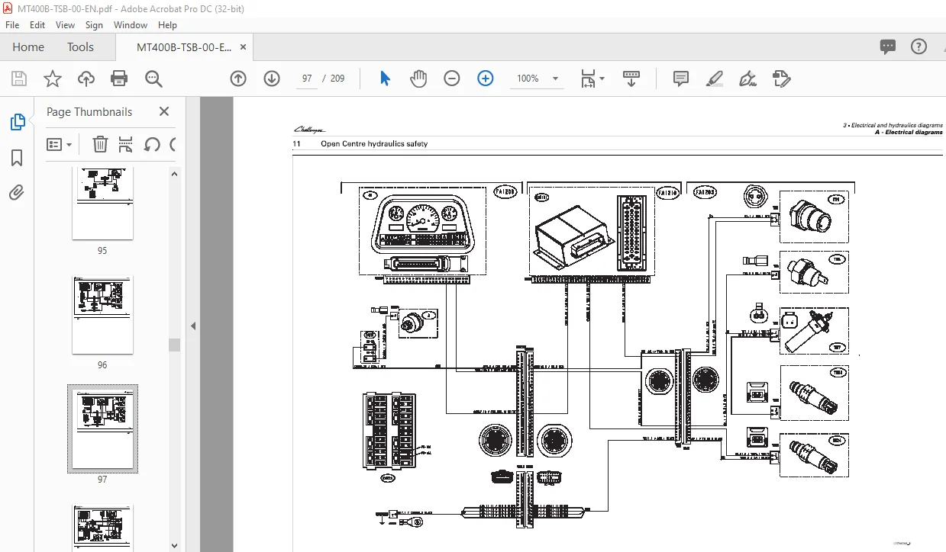Image resolution: width=946 pixels, height=552 pixels.
Task: Open Find text search tool
Action: click(153, 79)
